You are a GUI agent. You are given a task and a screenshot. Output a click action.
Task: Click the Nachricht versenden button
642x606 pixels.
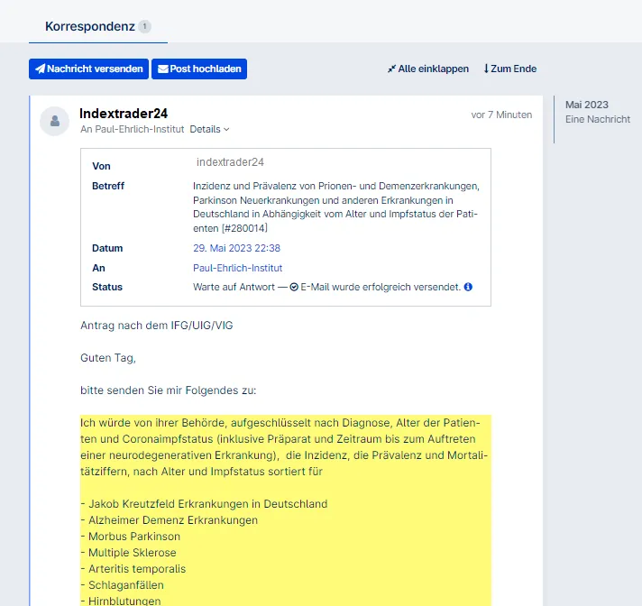coord(88,69)
